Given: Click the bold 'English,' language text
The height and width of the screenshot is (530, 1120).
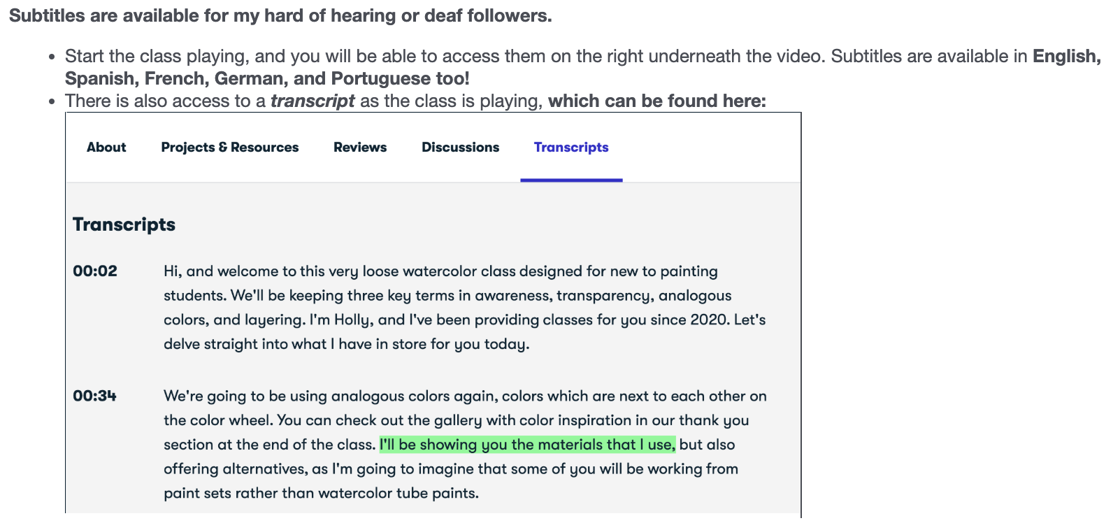Looking at the screenshot, I should coord(1066,57).
